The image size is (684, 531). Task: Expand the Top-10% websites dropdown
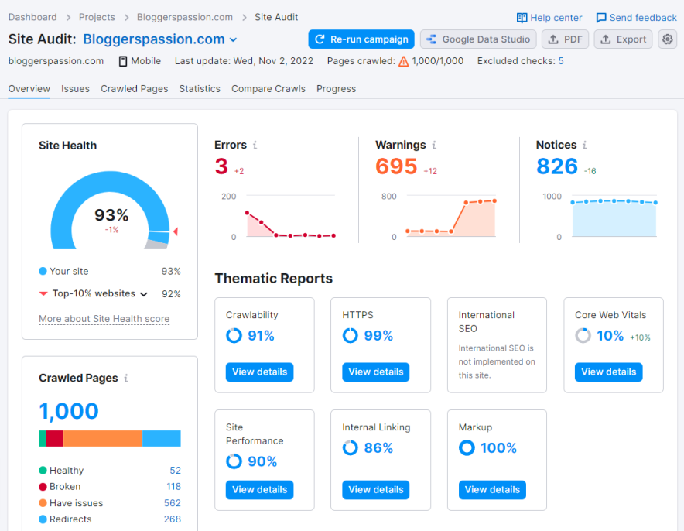point(143,294)
